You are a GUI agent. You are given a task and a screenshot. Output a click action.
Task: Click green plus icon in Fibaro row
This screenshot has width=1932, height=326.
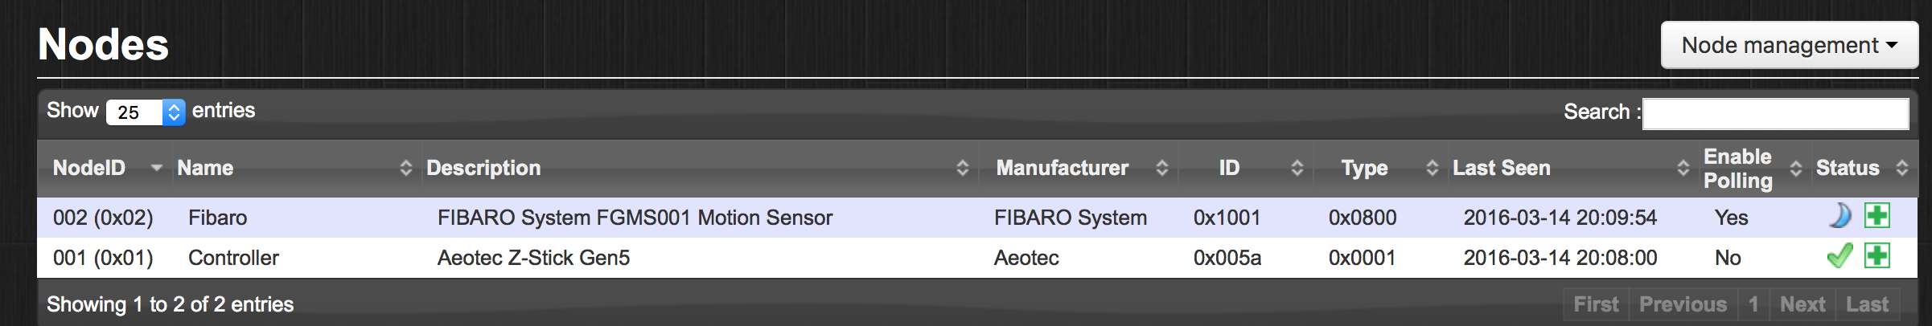(1877, 216)
